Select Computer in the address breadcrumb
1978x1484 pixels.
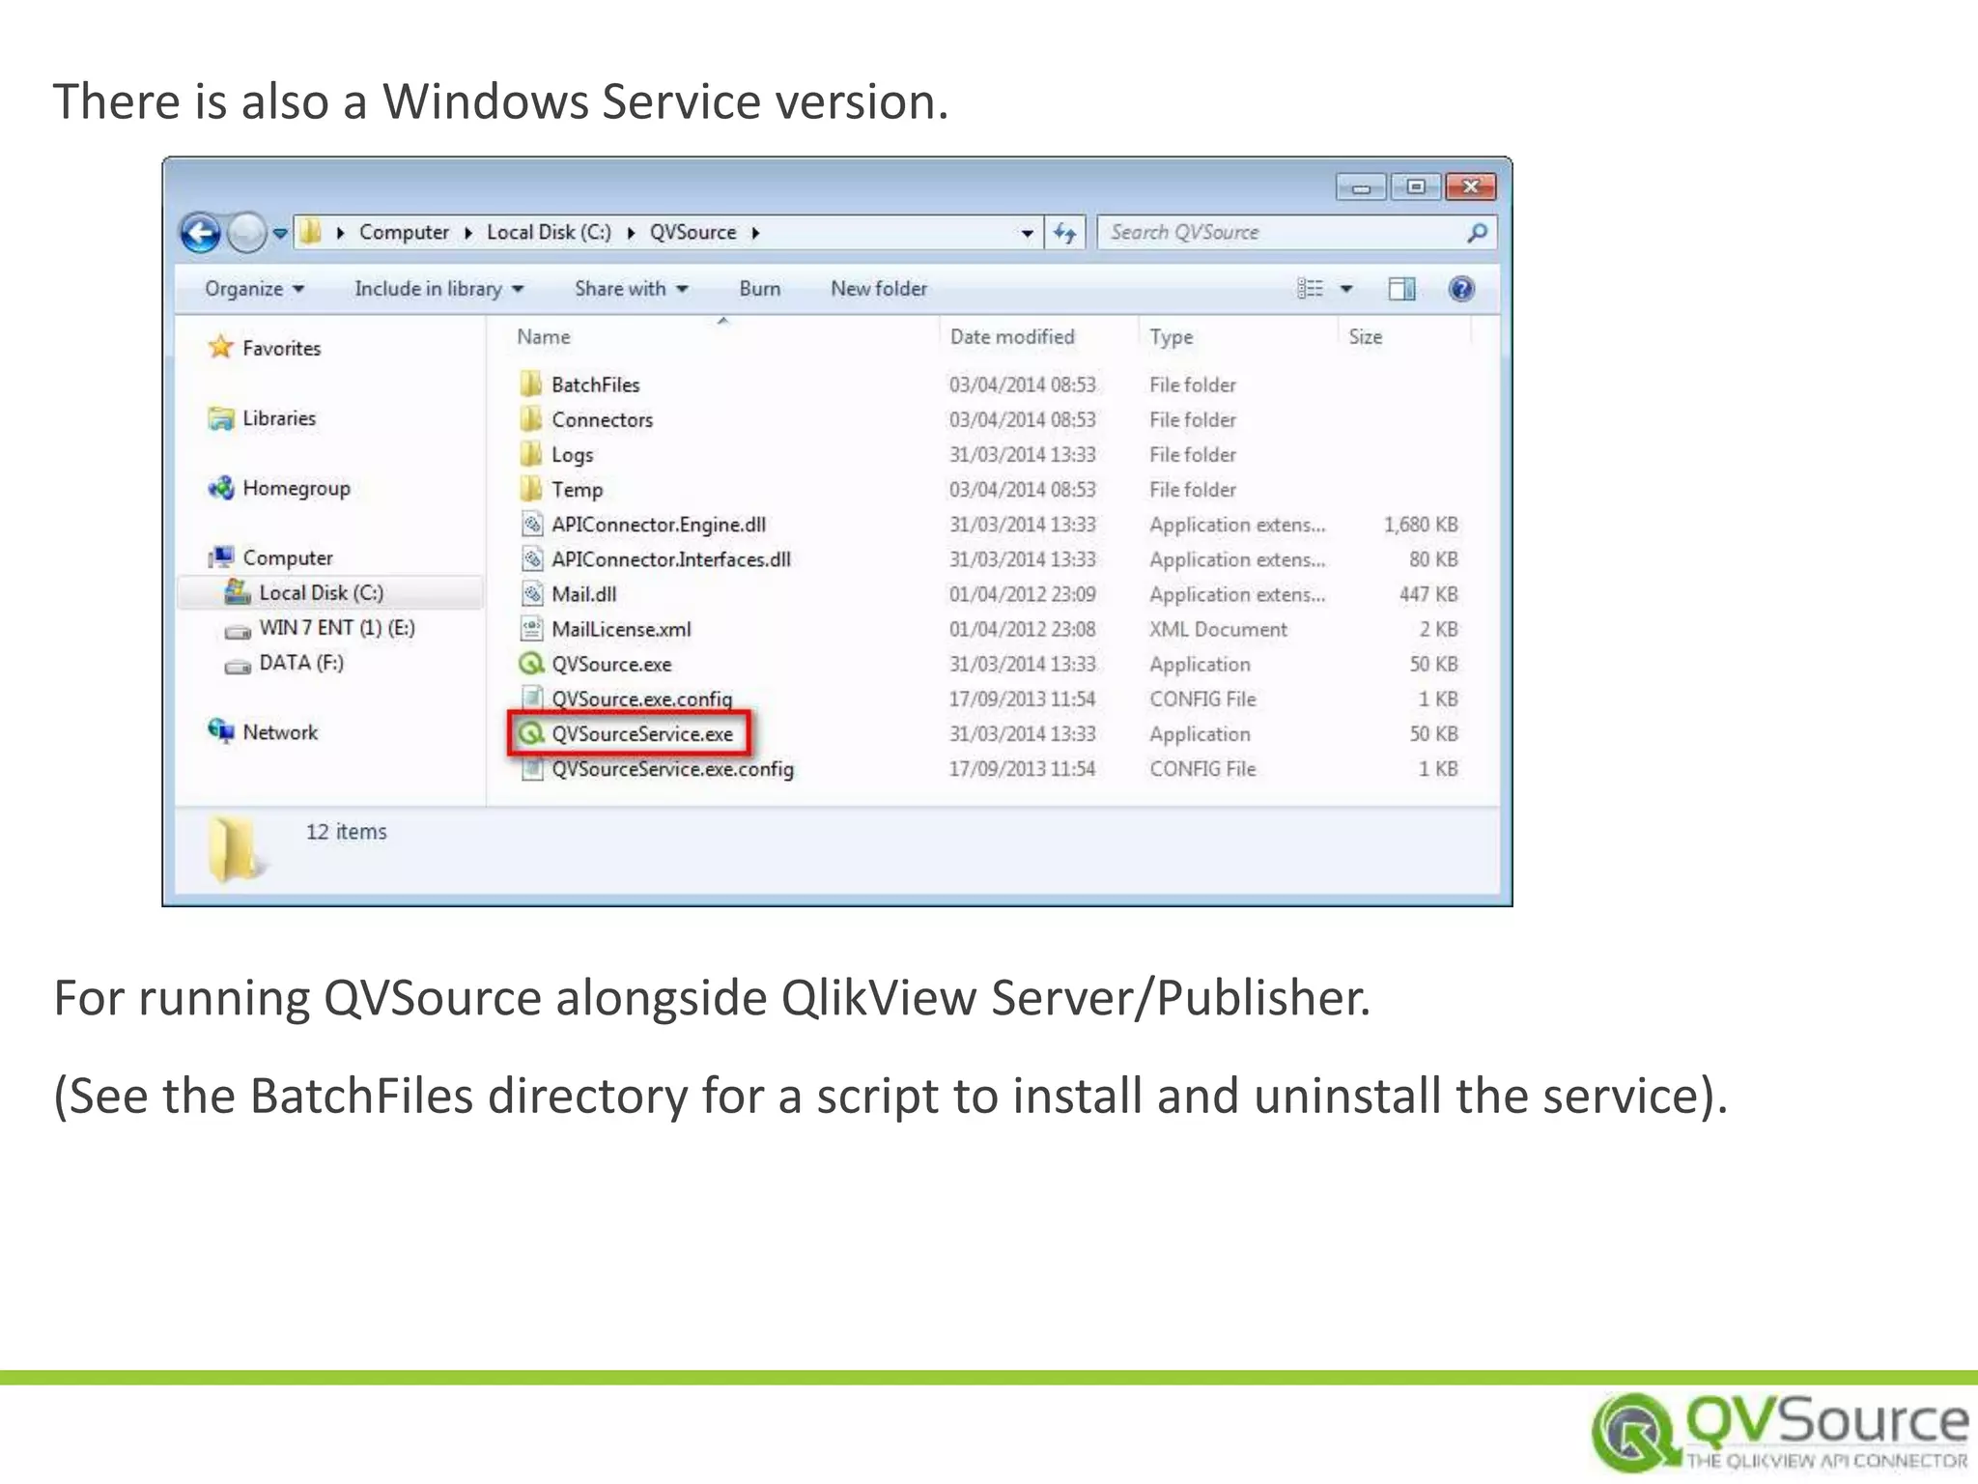point(404,232)
